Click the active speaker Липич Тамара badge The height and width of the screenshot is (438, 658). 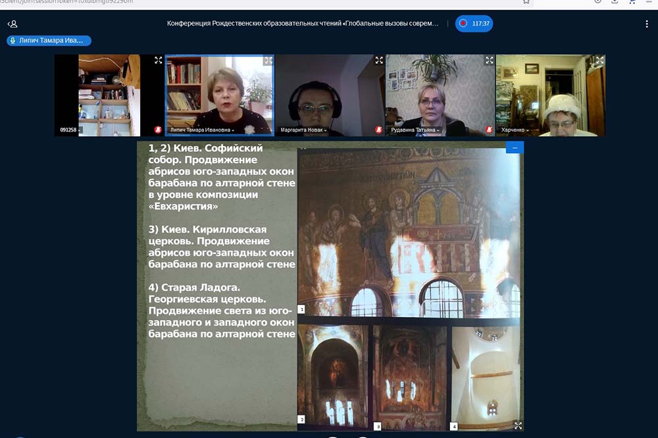pos(49,41)
